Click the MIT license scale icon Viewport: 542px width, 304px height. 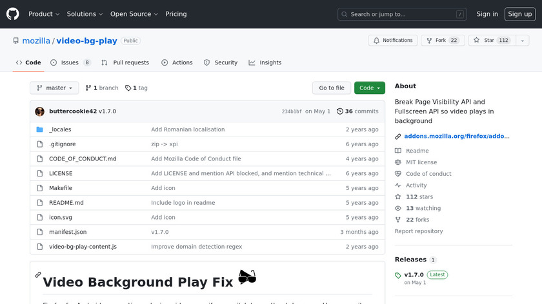(398, 162)
